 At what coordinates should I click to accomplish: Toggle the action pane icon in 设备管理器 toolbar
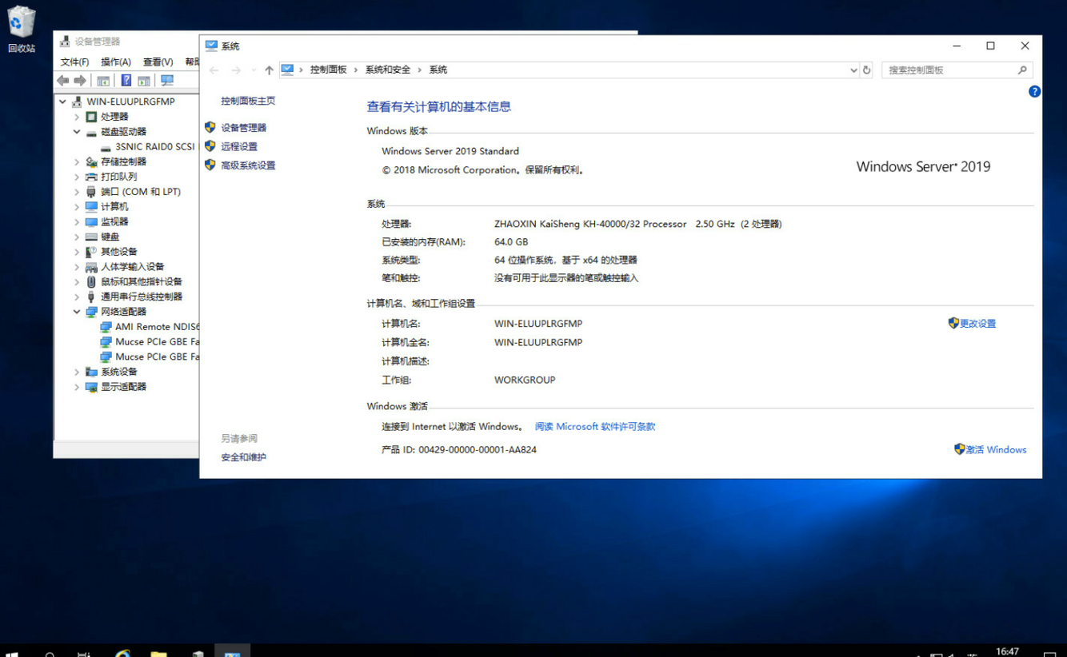144,81
